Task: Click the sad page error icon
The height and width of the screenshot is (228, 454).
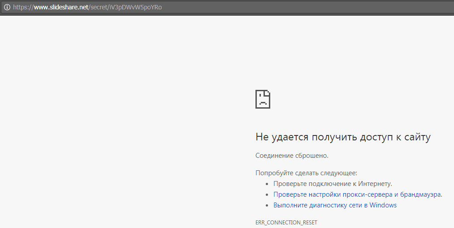Action: click(263, 99)
